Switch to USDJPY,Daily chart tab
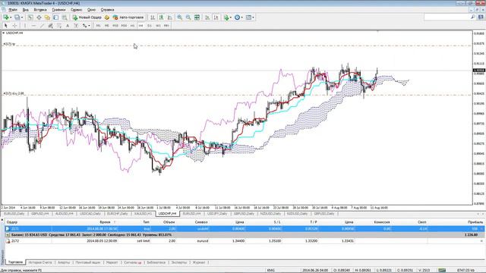This screenshot has width=486, height=273. (217, 214)
